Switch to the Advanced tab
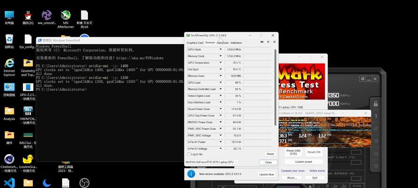Screen dimensions: 418x188 222,43
